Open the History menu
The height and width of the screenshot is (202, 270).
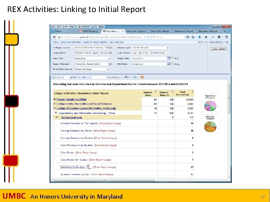[73, 27]
